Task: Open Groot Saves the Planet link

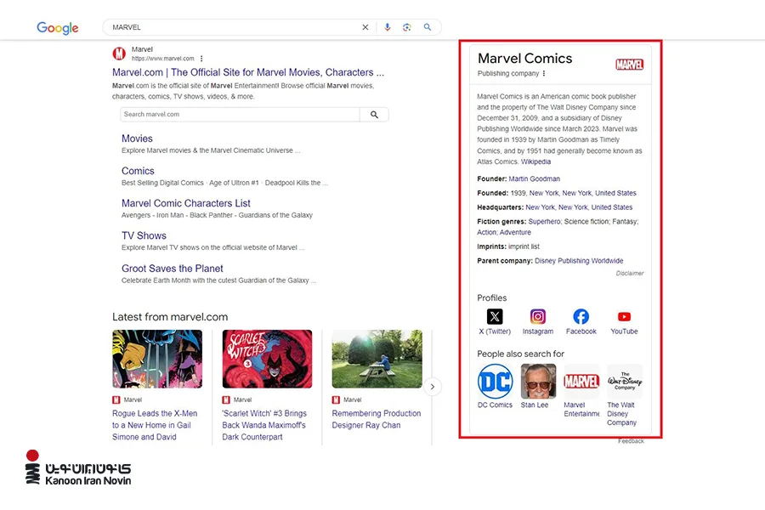Action: coord(173,269)
